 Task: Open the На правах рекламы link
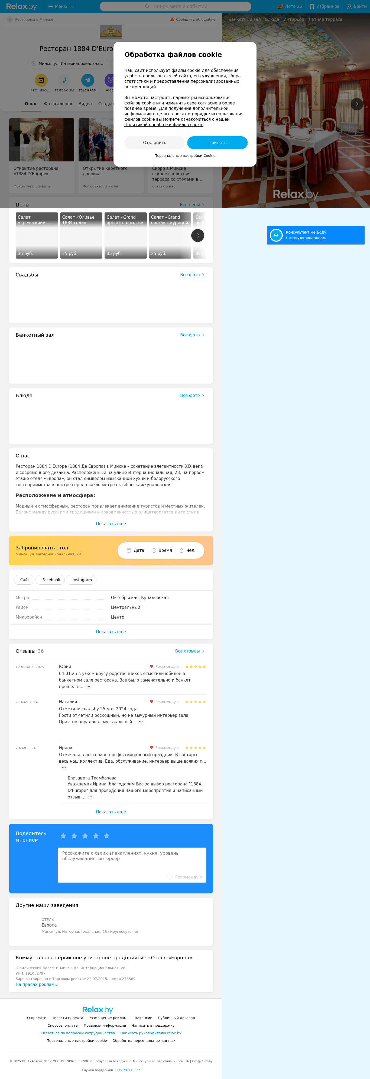(x=36, y=984)
